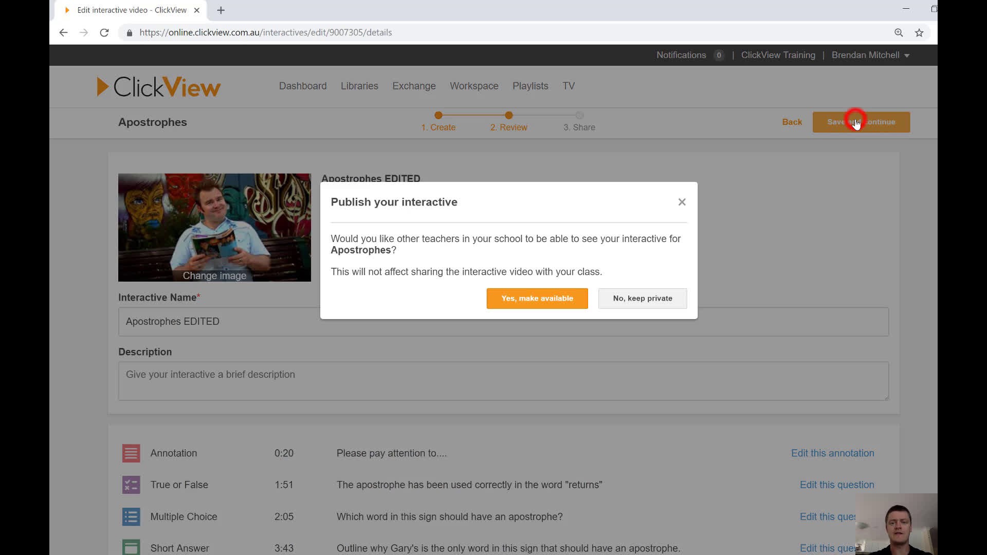Click the Short Answer icon

pos(131,547)
